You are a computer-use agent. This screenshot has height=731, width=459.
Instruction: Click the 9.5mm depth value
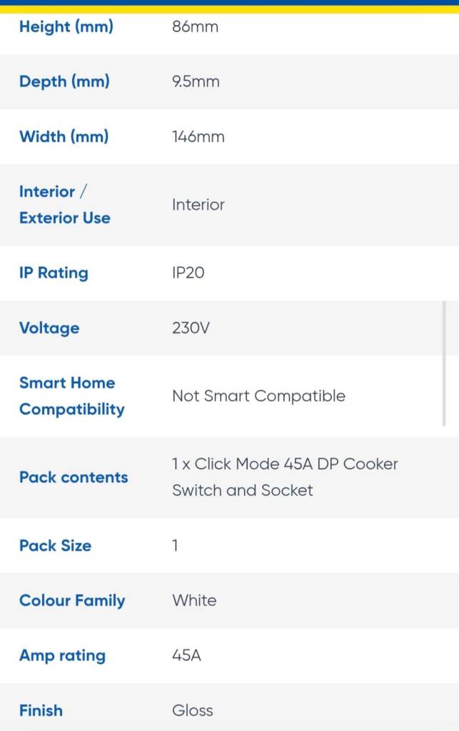click(x=196, y=81)
